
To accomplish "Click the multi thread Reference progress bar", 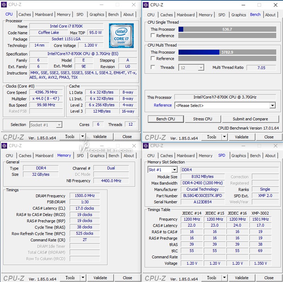I will [x=227, y=58].
